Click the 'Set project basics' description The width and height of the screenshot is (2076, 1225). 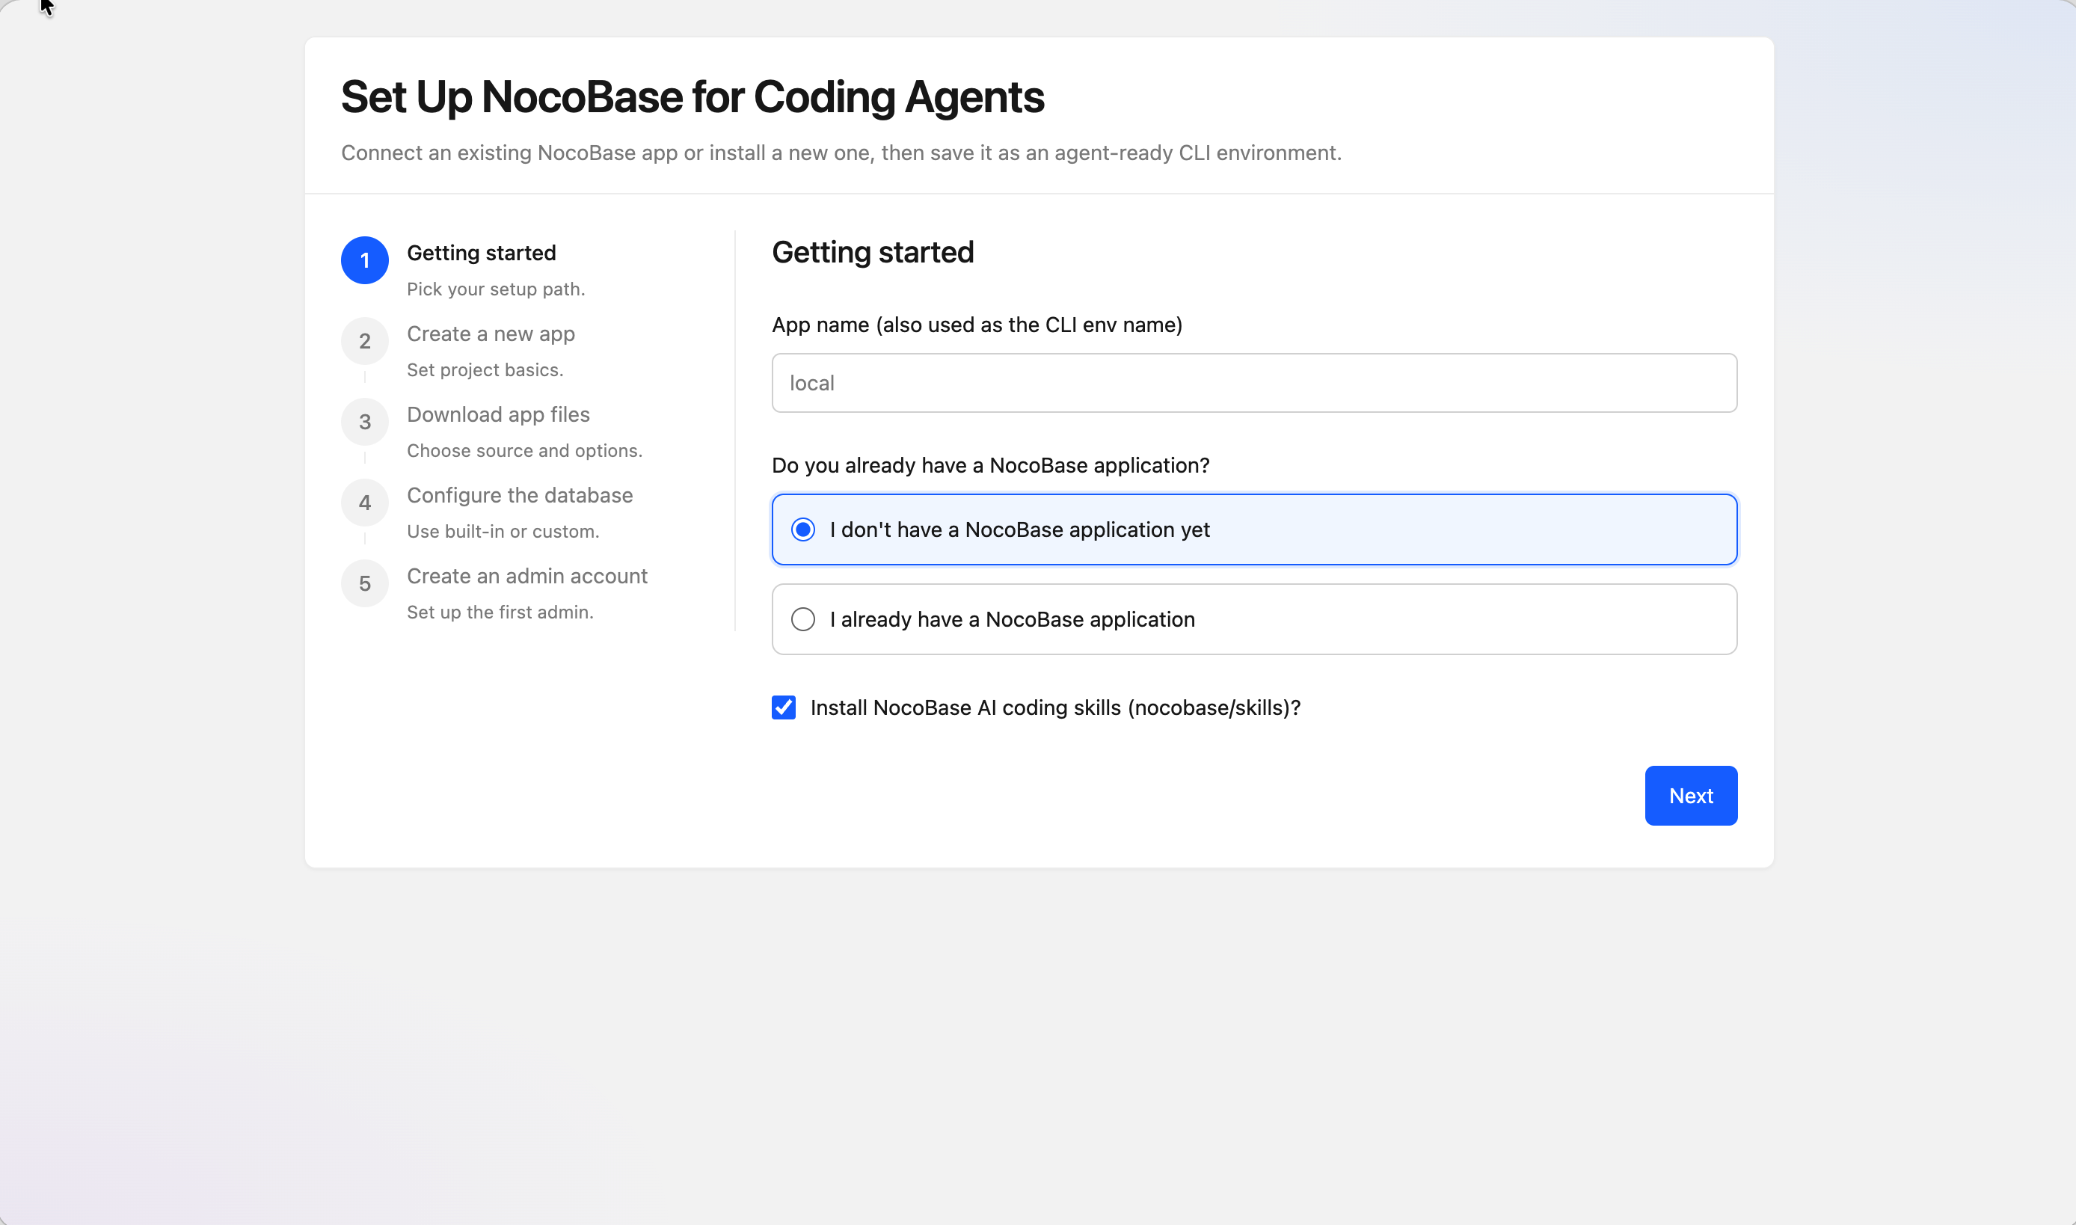(x=485, y=369)
